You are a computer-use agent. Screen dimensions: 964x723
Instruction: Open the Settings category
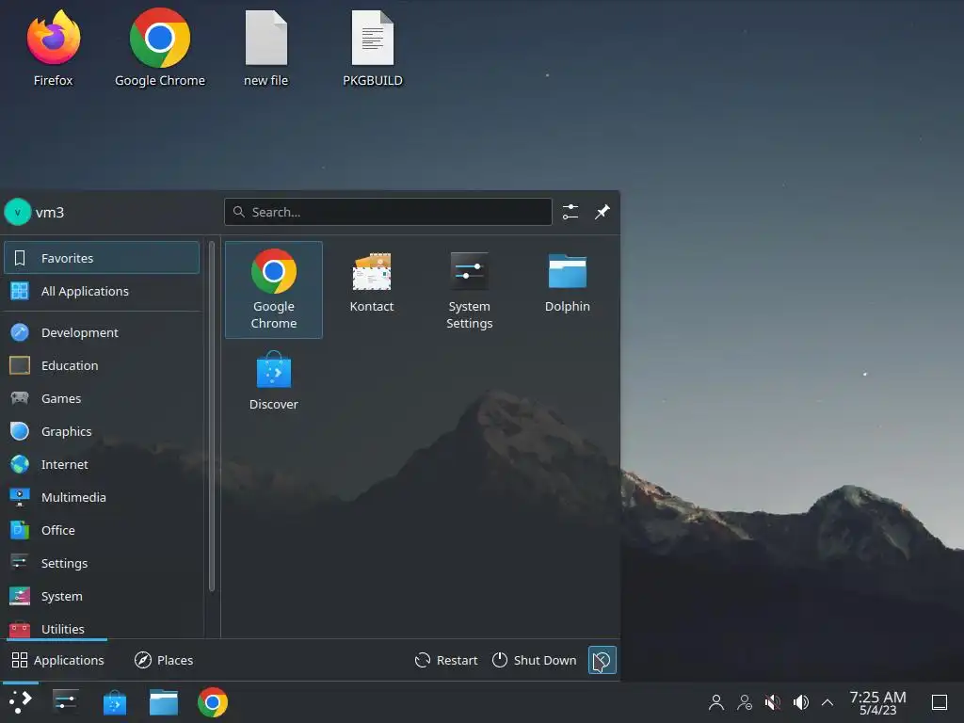click(x=102, y=563)
